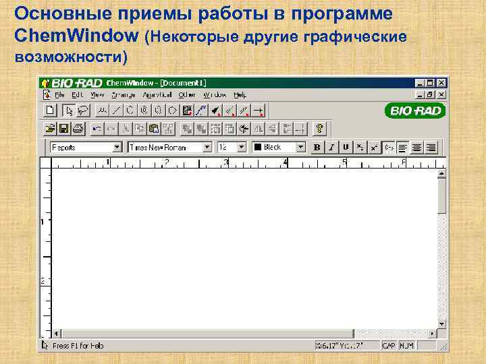Select the arrow selection tool
Image resolution: width=486 pixels, height=364 pixels.
pyautogui.click(x=69, y=111)
